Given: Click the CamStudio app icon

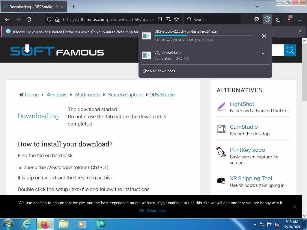Looking at the screenshot, I should [x=221, y=129].
